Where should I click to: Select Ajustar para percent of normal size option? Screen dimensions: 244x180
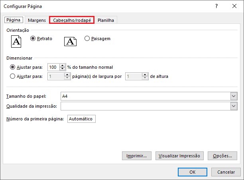coord(12,67)
